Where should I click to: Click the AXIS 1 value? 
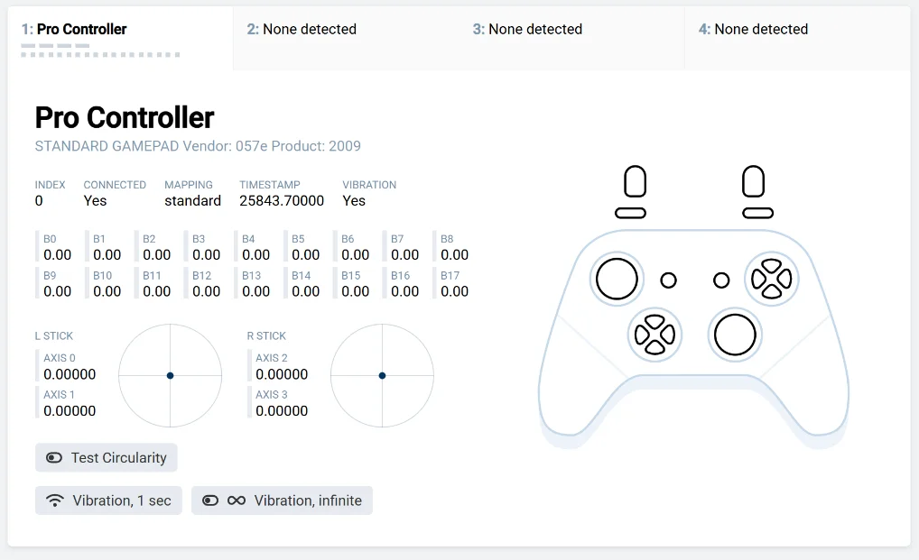70,411
